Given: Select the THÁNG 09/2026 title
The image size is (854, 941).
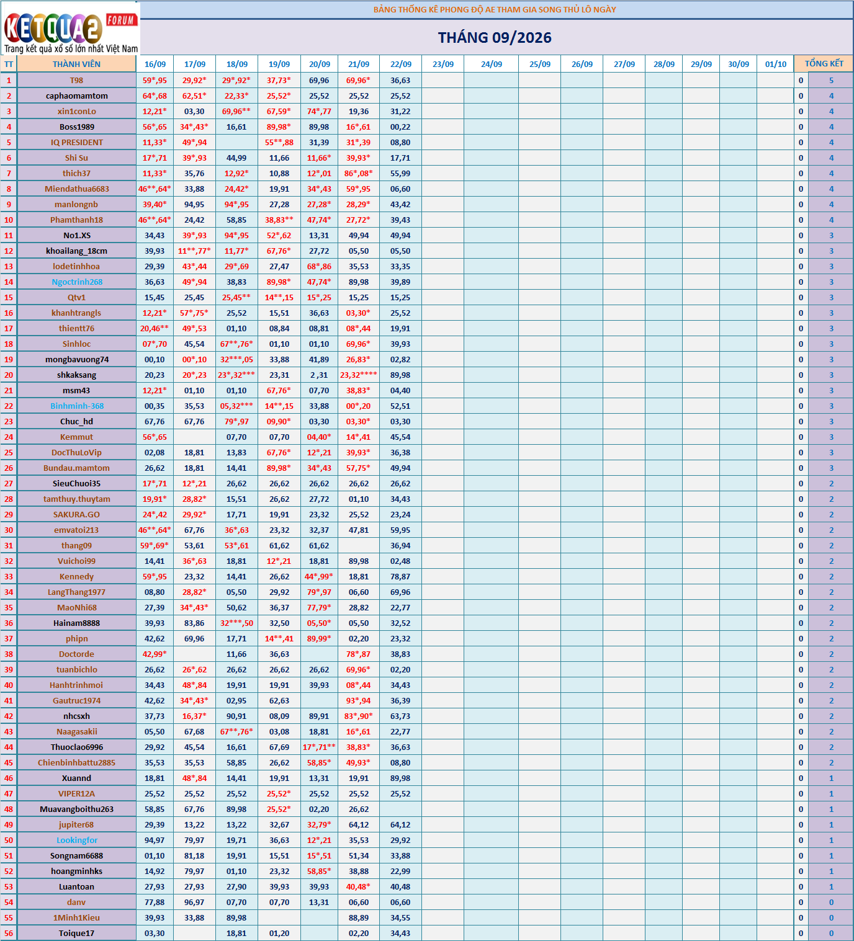Looking at the screenshot, I should pyautogui.click(x=495, y=38).
